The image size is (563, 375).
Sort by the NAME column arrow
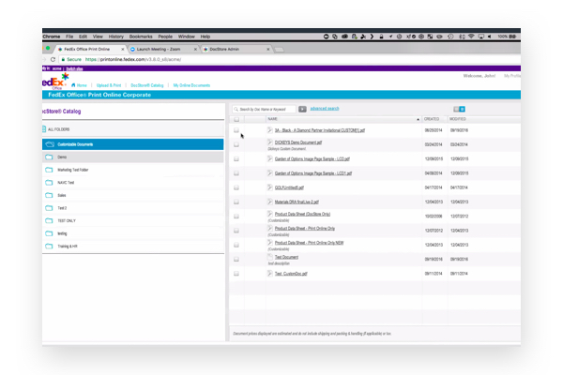(418, 120)
